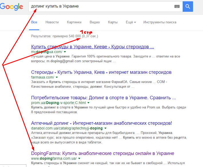Click the green URL www.dopingfarma.com.ua/

(54, 159)
